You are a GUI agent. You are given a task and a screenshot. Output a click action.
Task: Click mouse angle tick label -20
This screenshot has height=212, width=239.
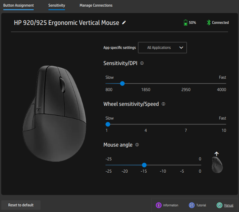pyautogui.click(x=125, y=171)
